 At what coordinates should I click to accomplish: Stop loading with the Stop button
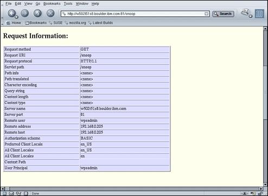tap(50, 13)
